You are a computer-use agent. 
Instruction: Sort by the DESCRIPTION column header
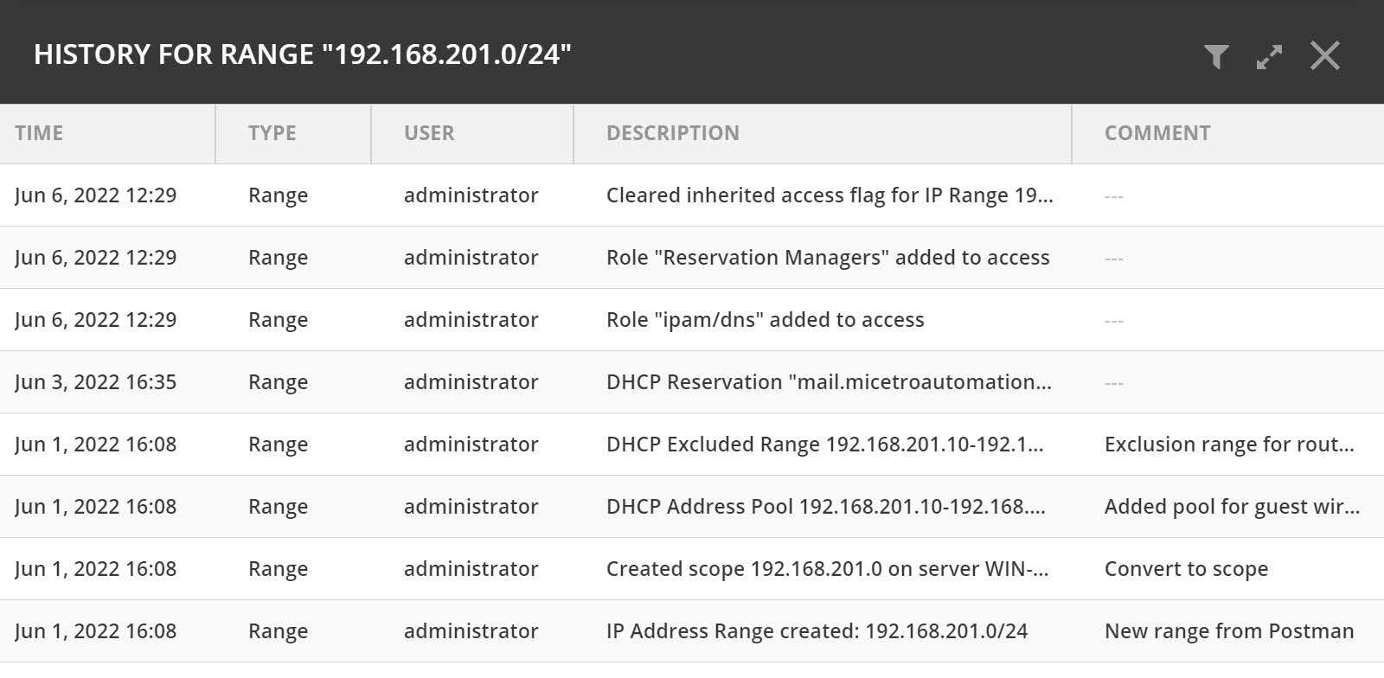pyautogui.click(x=823, y=133)
